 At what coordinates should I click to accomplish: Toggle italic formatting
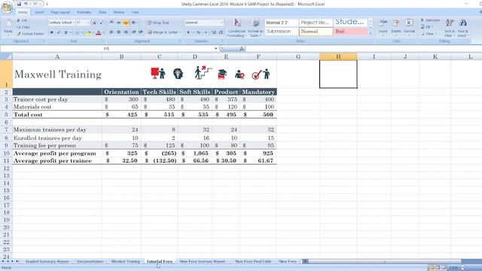(59, 32)
